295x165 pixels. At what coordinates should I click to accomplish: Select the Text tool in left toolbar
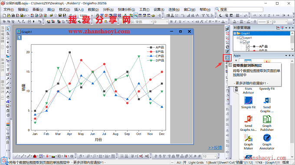tap(8, 70)
